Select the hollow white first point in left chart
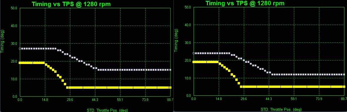The height and width of the screenshot is (112, 347). pyautogui.click(x=20, y=48)
